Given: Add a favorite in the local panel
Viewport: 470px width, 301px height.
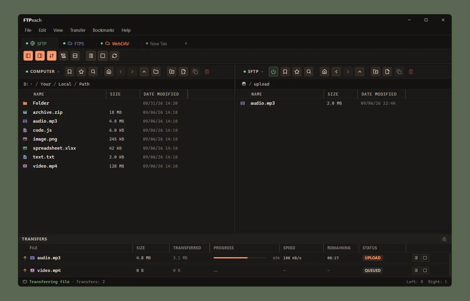Looking at the screenshot, I should tap(81, 72).
